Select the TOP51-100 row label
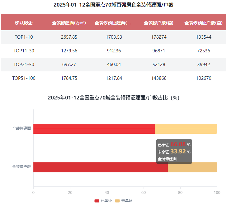 coord(24,78)
